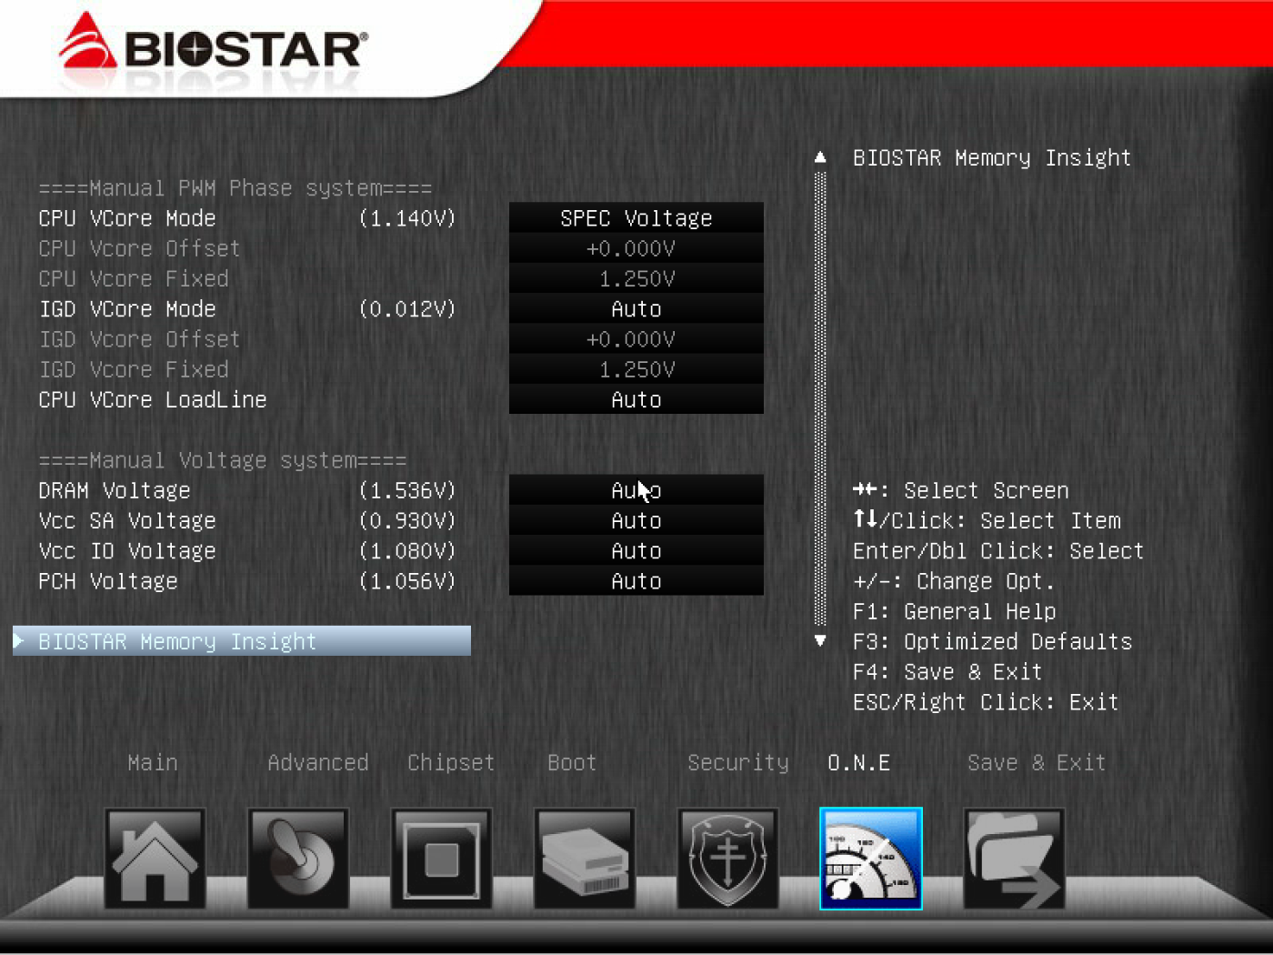Open PCH Voltage Auto option
This screenshot has width=1273, height=955.
[636, 580]
